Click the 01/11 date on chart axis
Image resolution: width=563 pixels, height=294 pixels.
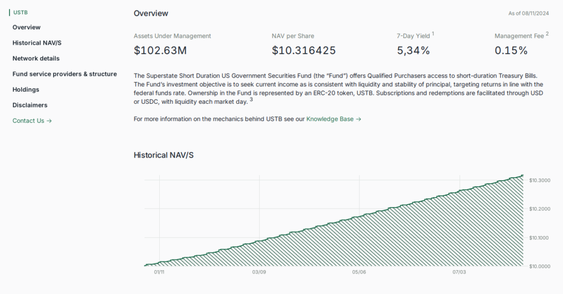(159, 272)
